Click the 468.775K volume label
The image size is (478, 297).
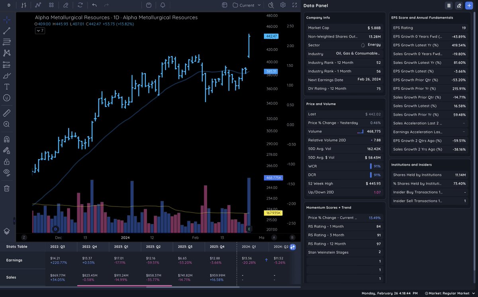point(273,178)
